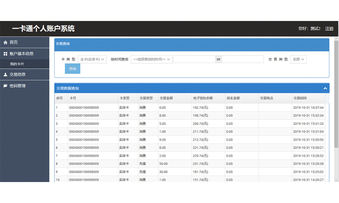The width and height of the screenshot is (339, 203).
Task: Click the grid icon beside 账户基本信息
Action: [5, 54]
